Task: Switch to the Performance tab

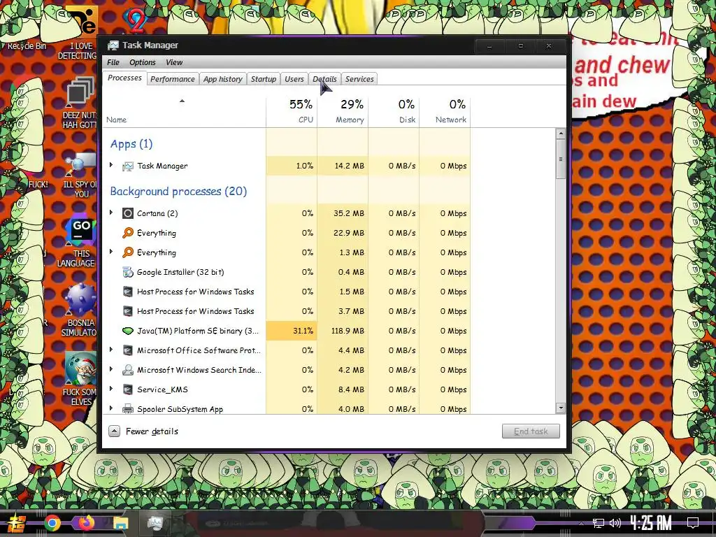Action: pyautogui.click(x=173, y=79)
